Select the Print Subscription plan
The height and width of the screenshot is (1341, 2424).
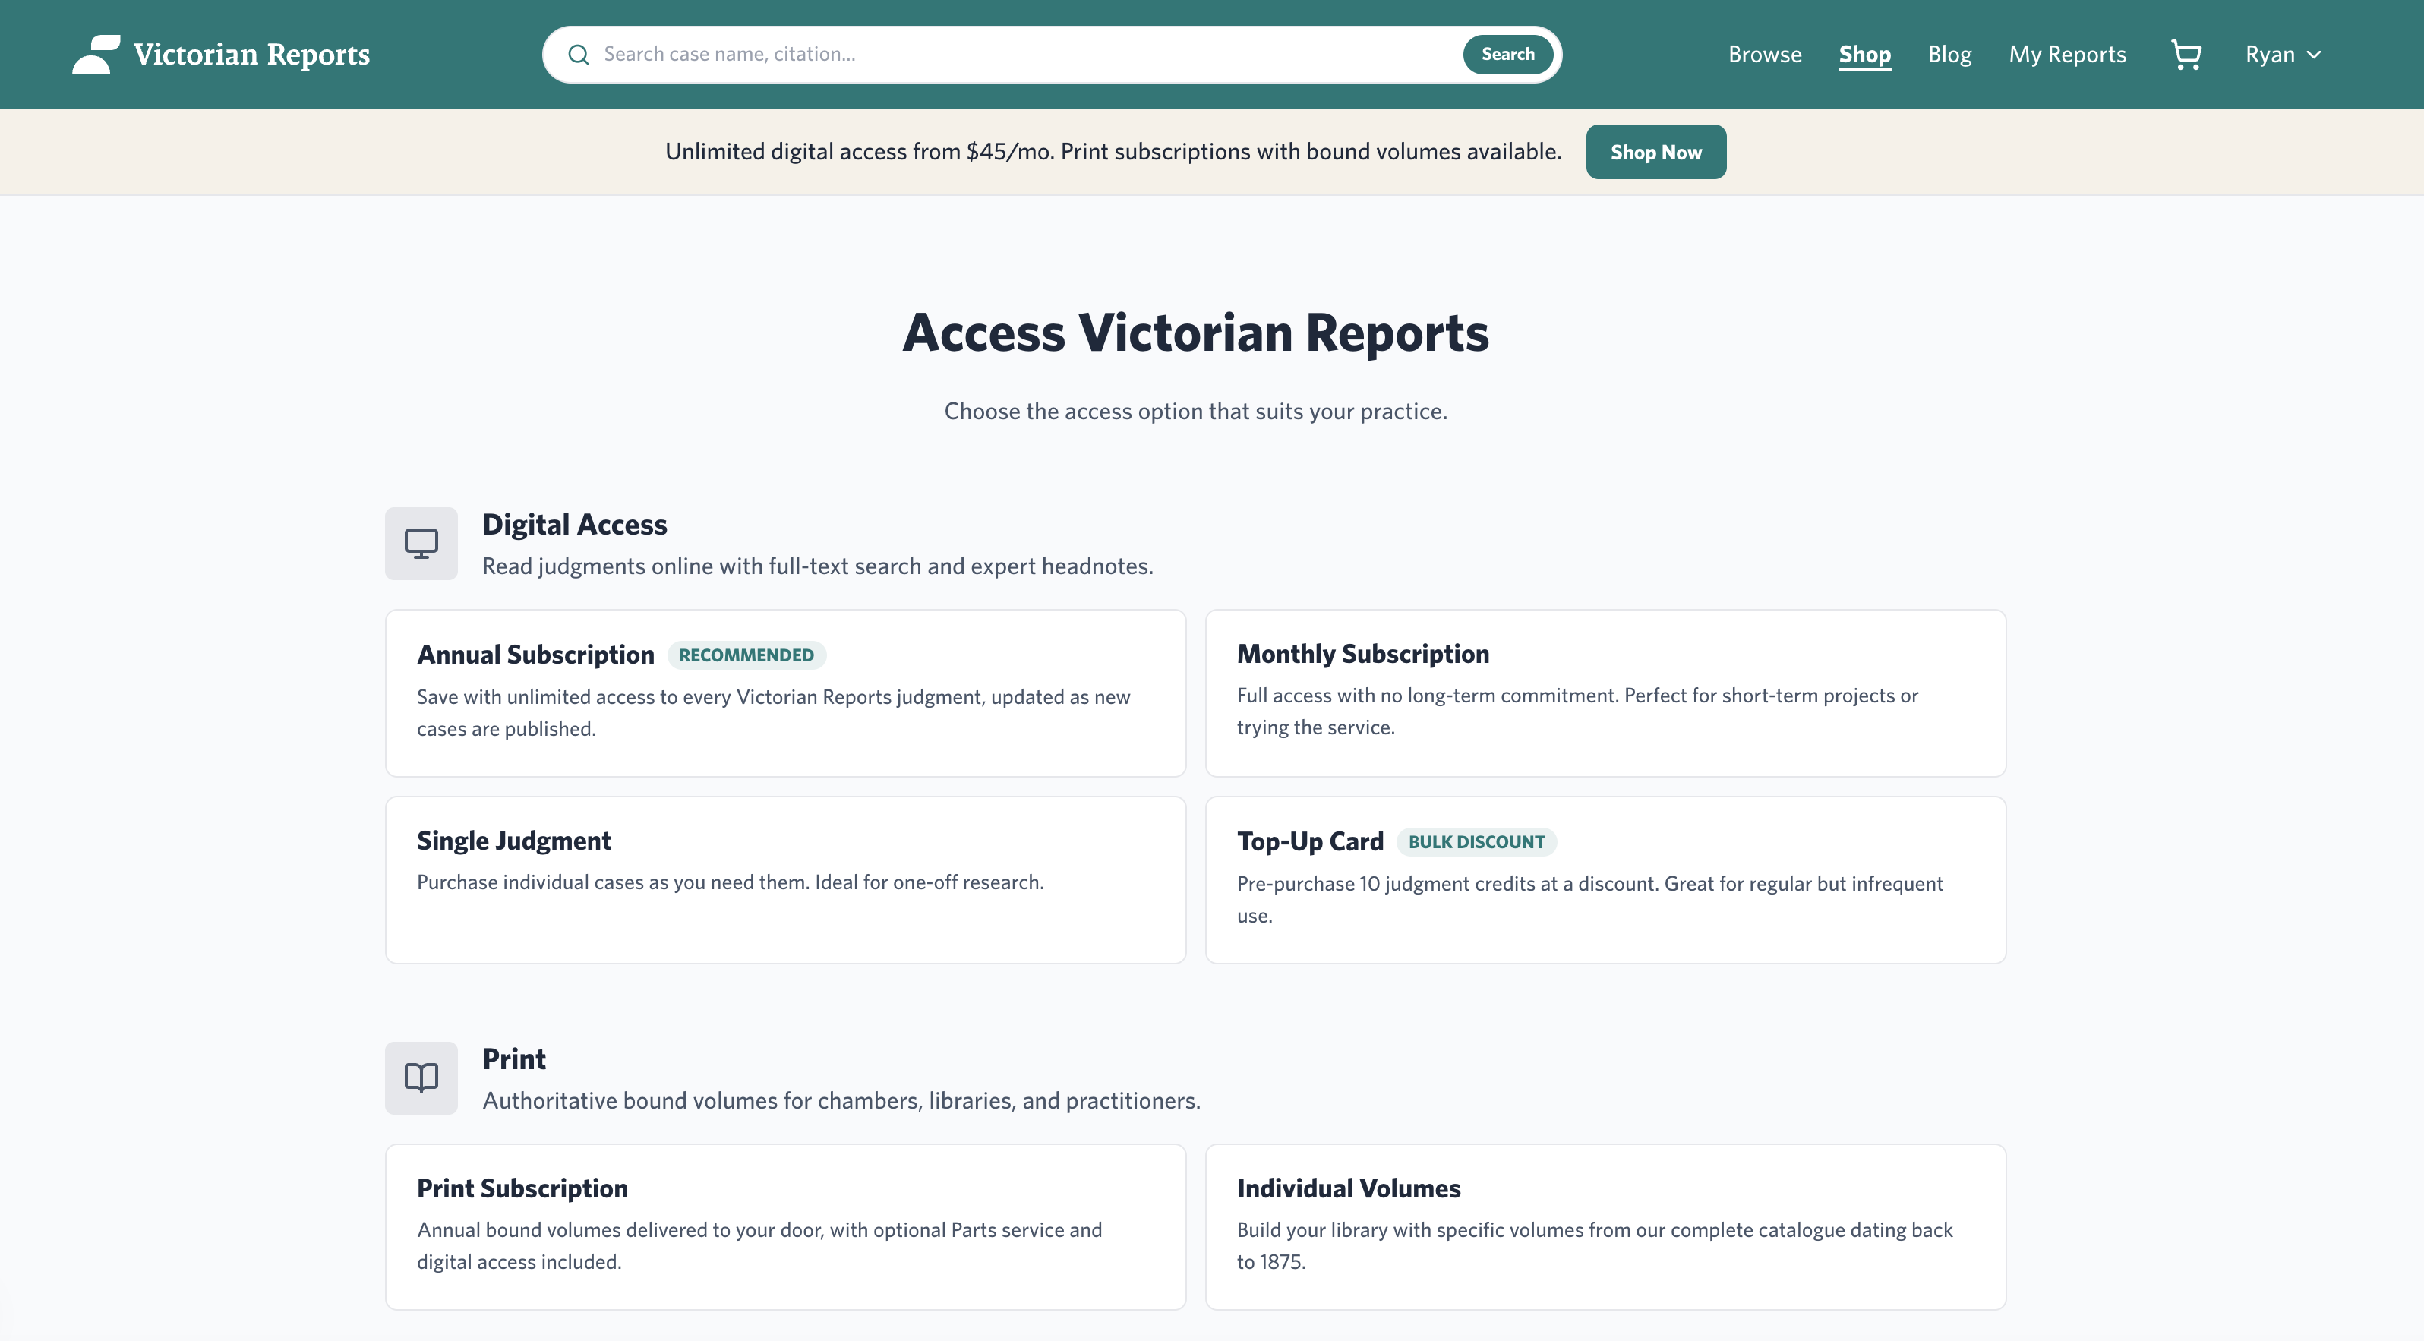784,1226
